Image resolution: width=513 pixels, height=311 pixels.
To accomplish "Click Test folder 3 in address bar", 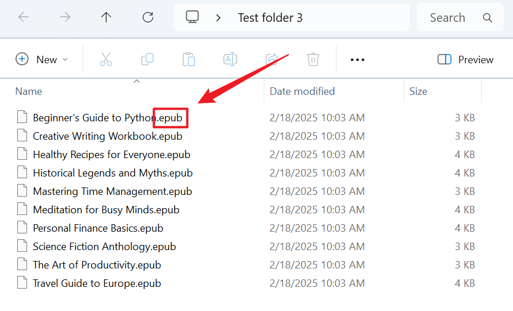I will pos(270,17).
